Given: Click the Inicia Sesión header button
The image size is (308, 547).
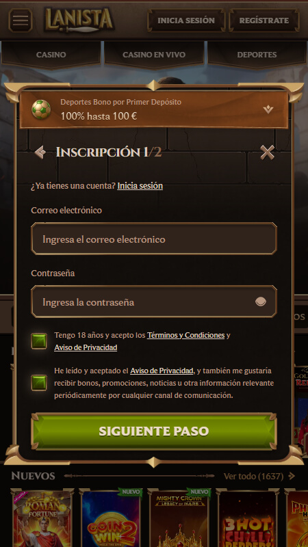Looking at the screenshot, I should click(186, 21).
